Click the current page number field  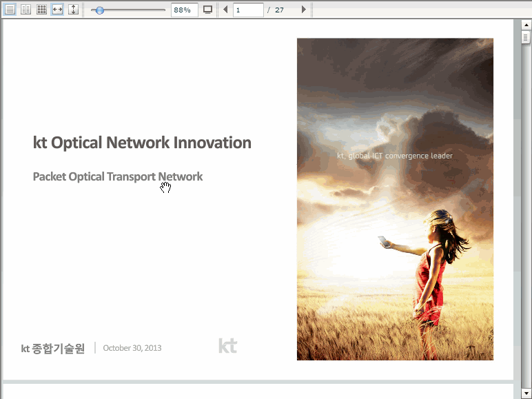[248, 10]
